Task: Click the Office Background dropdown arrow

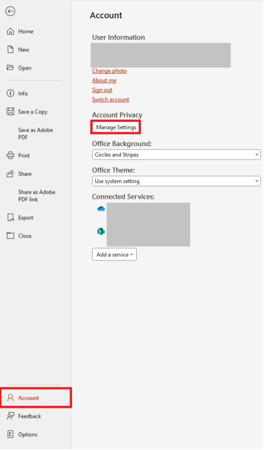Action: pyautogui.click(x=256, y=154)
